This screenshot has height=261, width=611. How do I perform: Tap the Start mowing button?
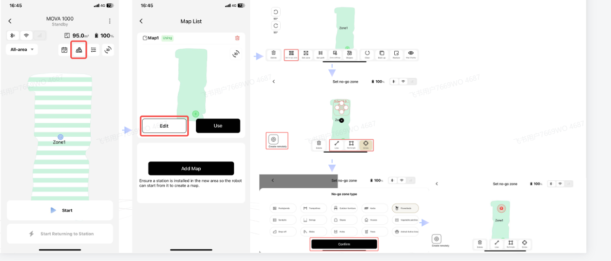(60, 210)
